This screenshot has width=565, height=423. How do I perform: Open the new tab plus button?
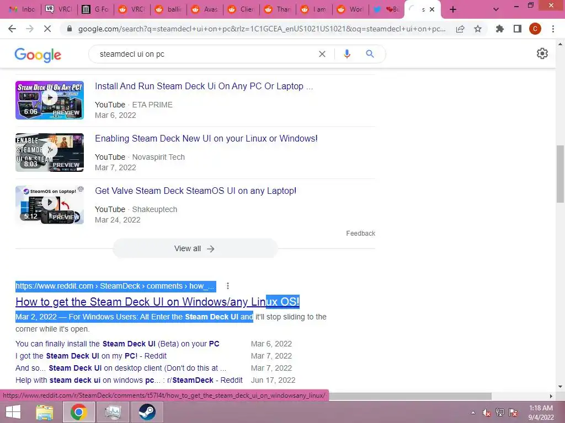(453, 10)
